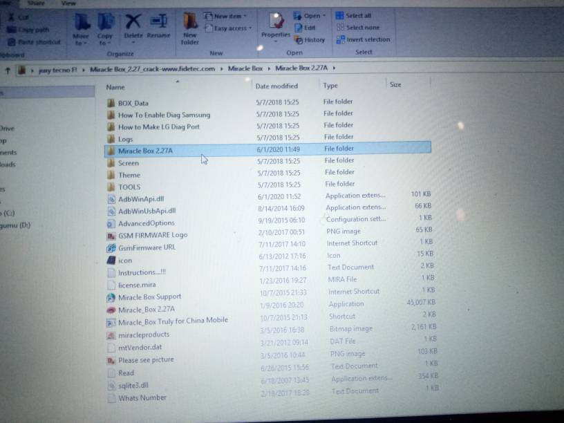Go up one folder with the Up arrow
The image size is (564, 423).
click(x=8, y=70)
